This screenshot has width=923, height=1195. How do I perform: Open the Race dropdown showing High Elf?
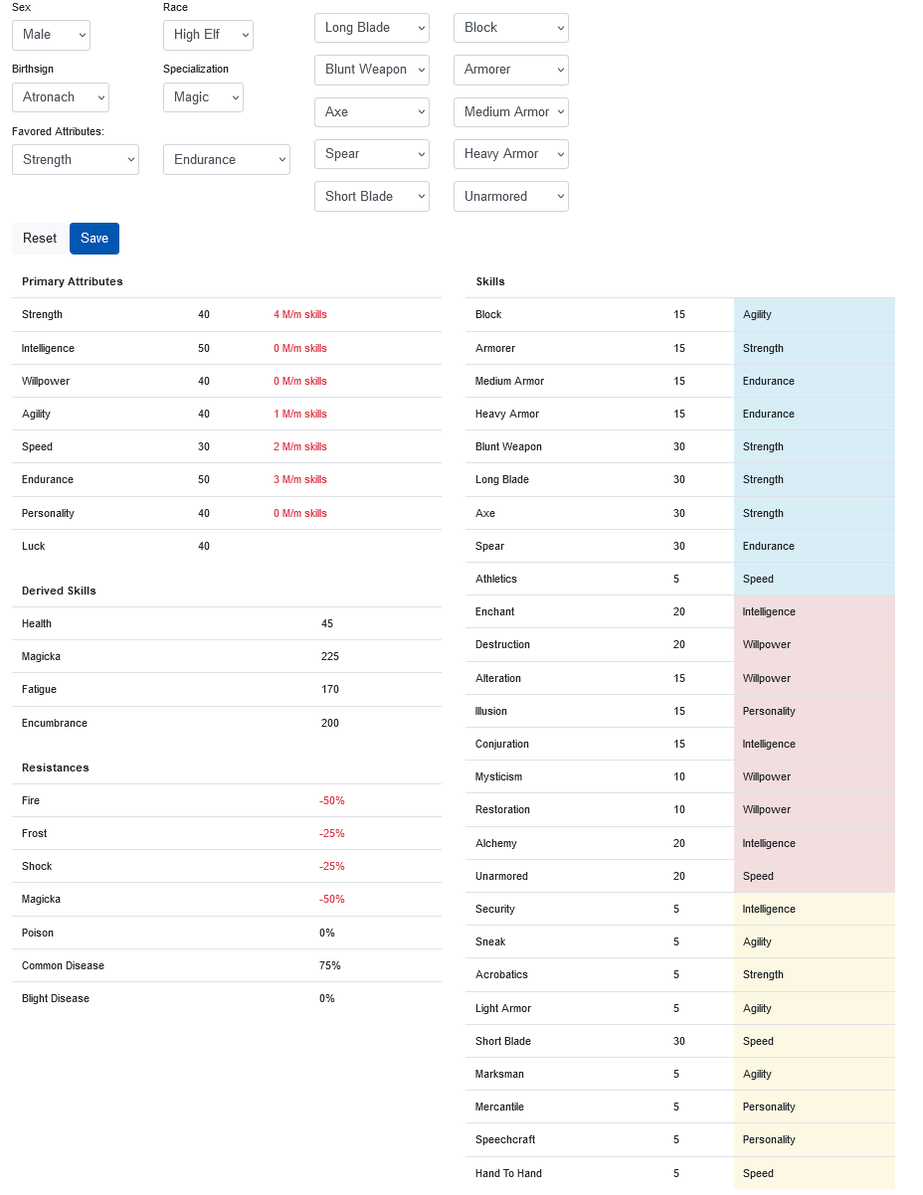(208, 35)
